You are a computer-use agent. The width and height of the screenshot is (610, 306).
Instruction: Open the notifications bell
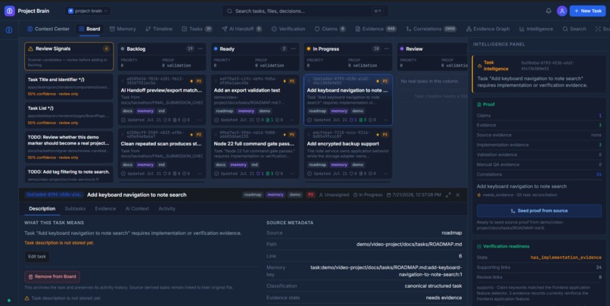[549, 11]
